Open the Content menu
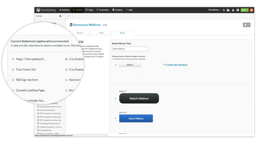This screenshot has height=144, width=256. point(77,10)
